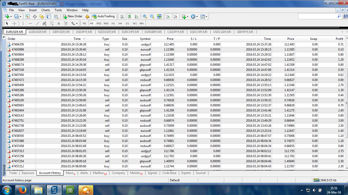
Task: Switch to the GBPUSDf,M5 chart tab
Action: coord(61,32)
